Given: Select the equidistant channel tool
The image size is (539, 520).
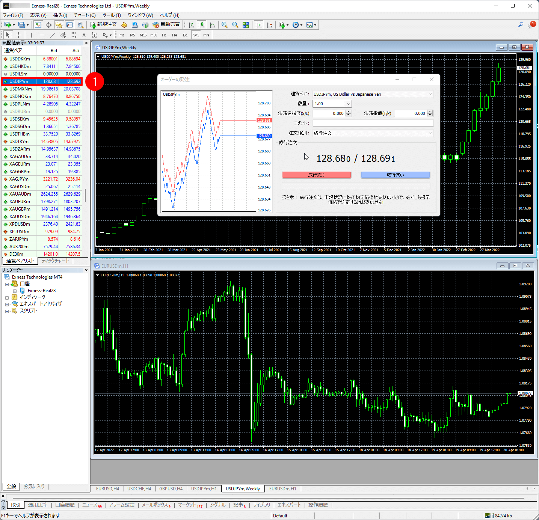Looking at the screenshot, I should 63,35.
